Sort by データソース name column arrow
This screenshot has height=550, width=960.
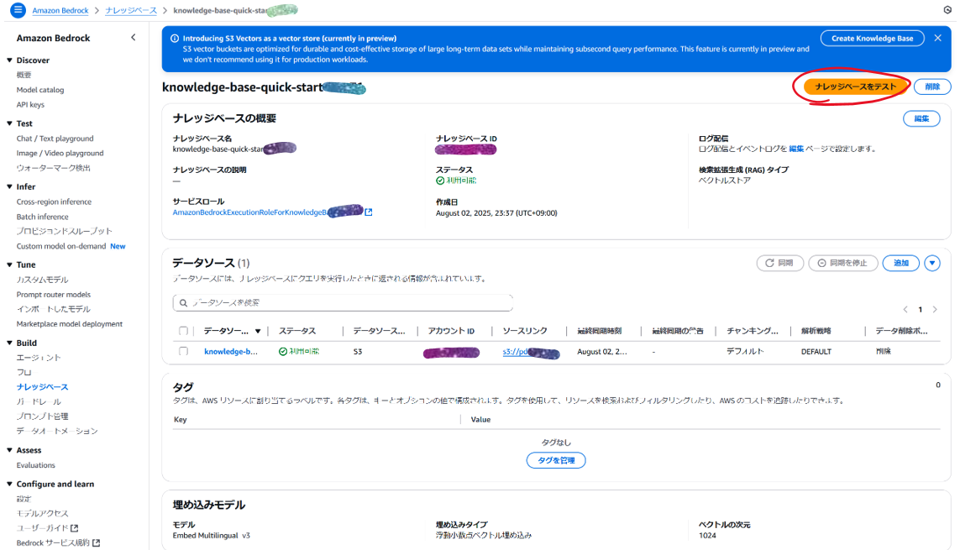258,331
